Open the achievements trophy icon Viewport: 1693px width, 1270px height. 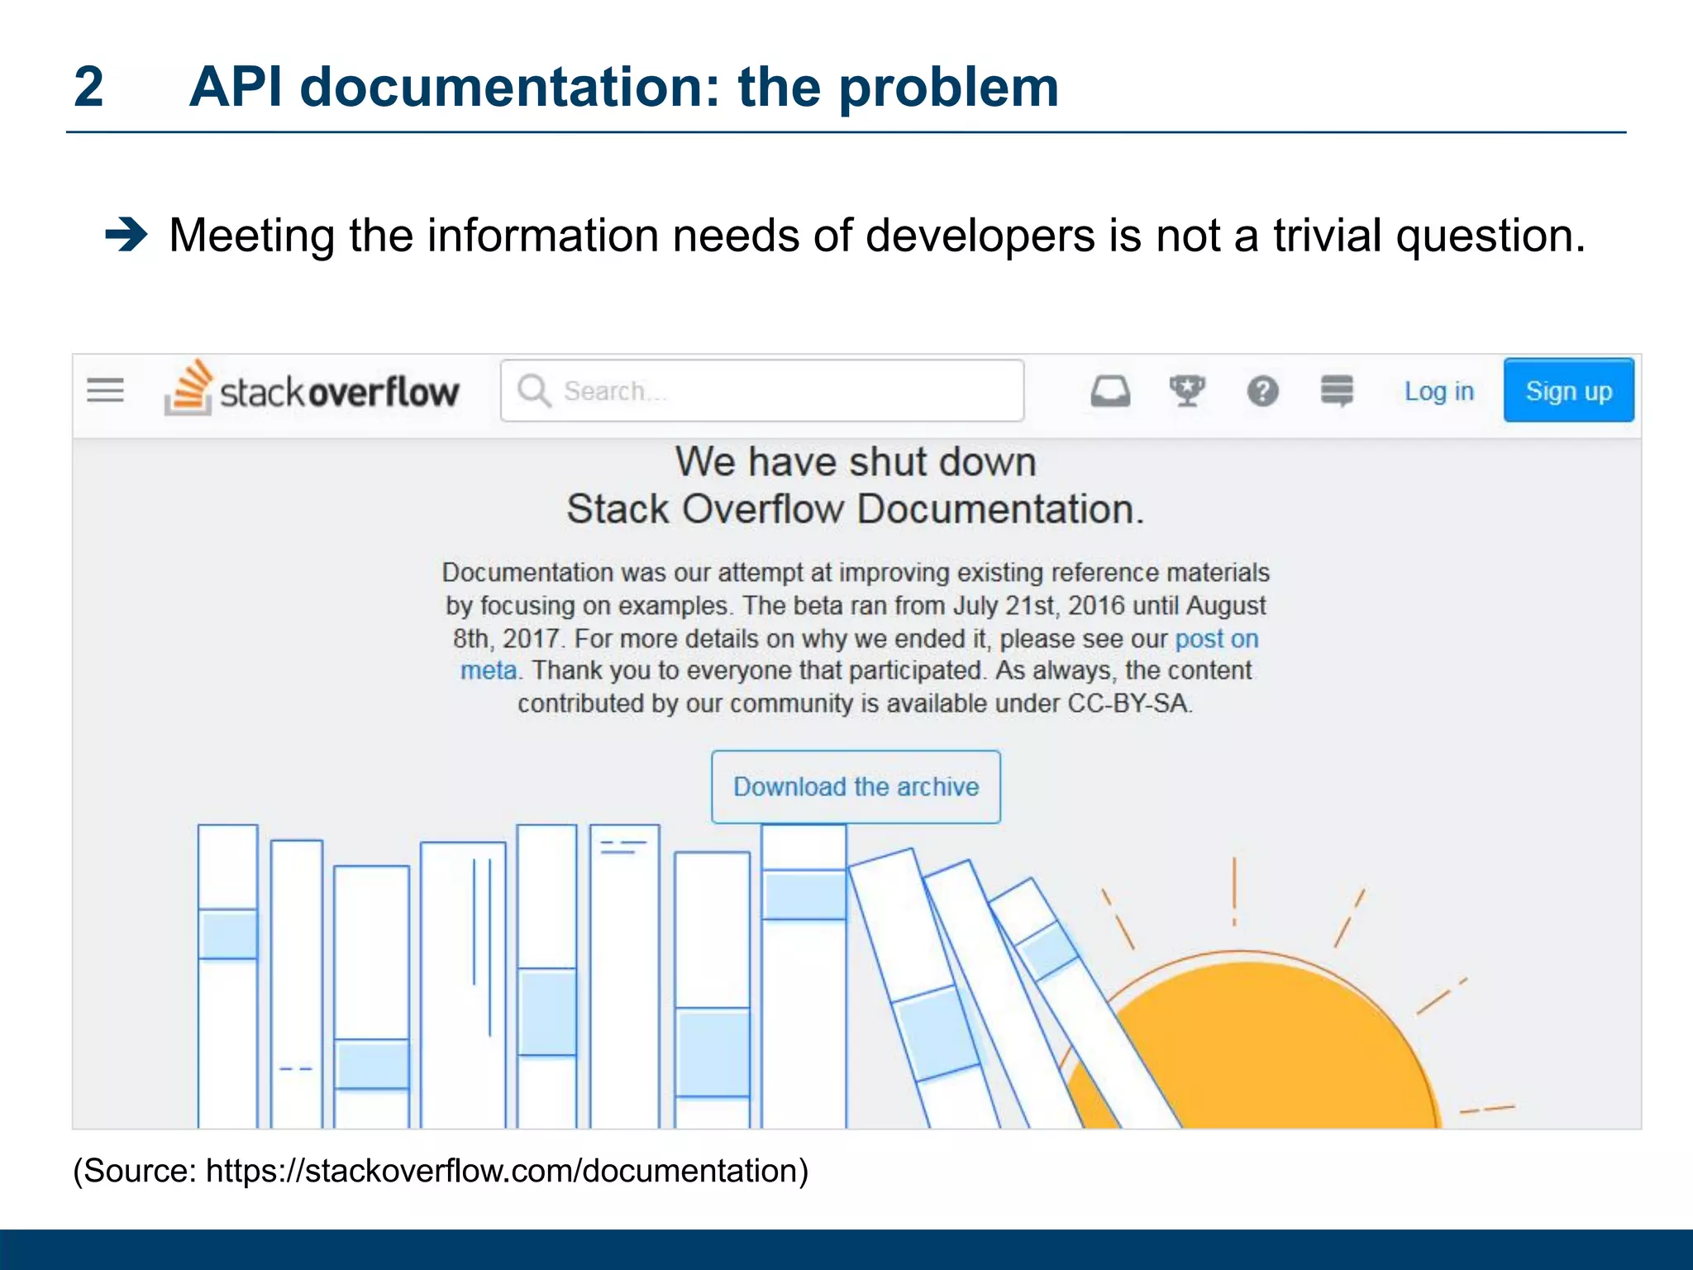tap(1186, 391)
